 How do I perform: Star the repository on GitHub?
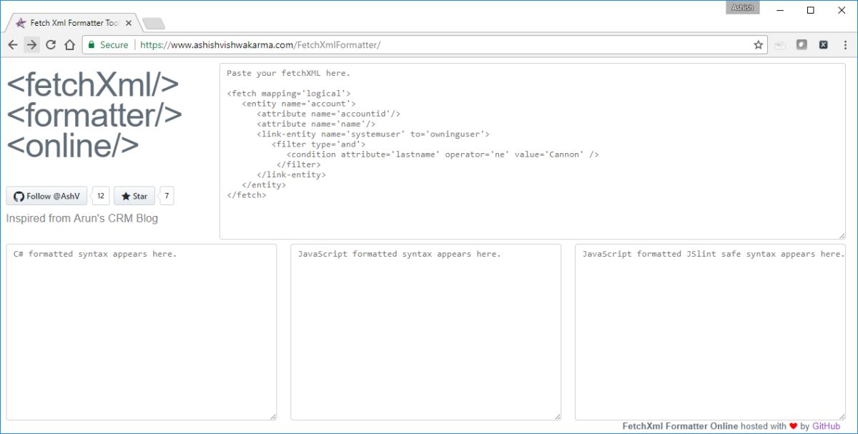point(134,195)
